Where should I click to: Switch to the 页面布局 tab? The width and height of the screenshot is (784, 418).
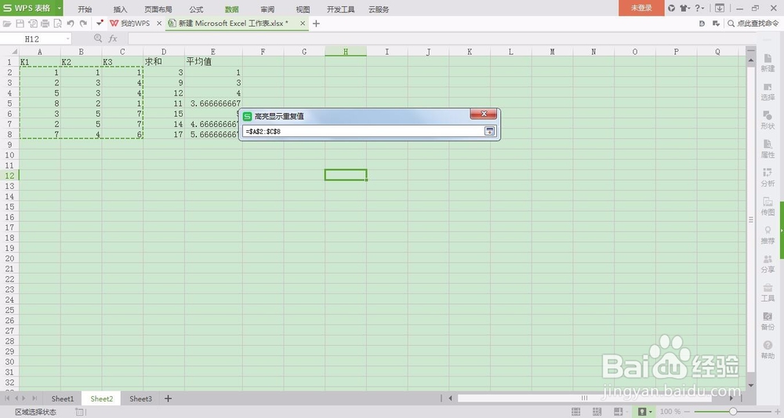(x=158, y=9)
